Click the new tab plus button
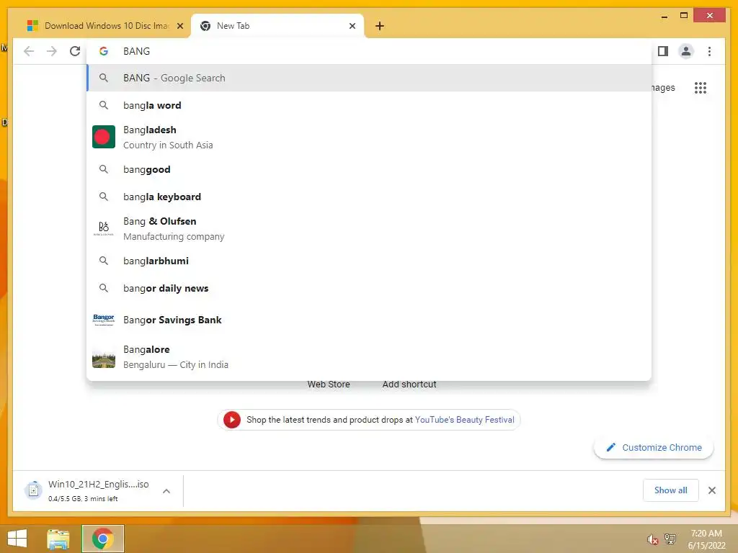Image resolution: width=738 pixels, height=553 pixels. pos(379,26)
